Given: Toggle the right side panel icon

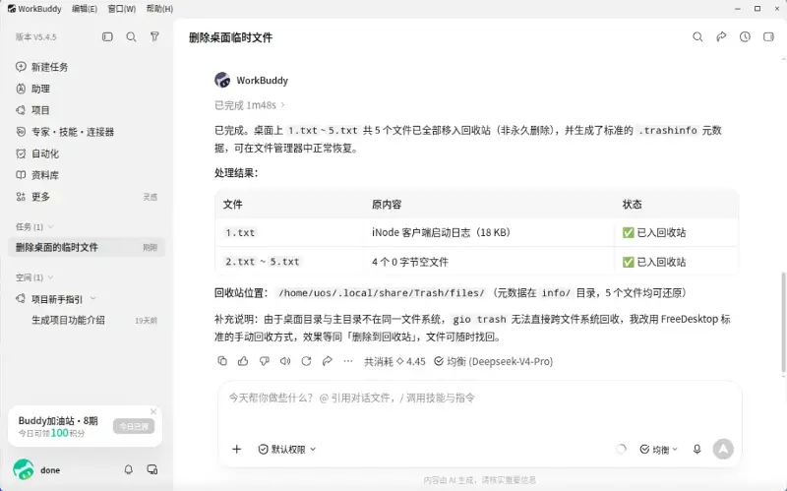Looking at the screenshot, I should click(768, 36).
